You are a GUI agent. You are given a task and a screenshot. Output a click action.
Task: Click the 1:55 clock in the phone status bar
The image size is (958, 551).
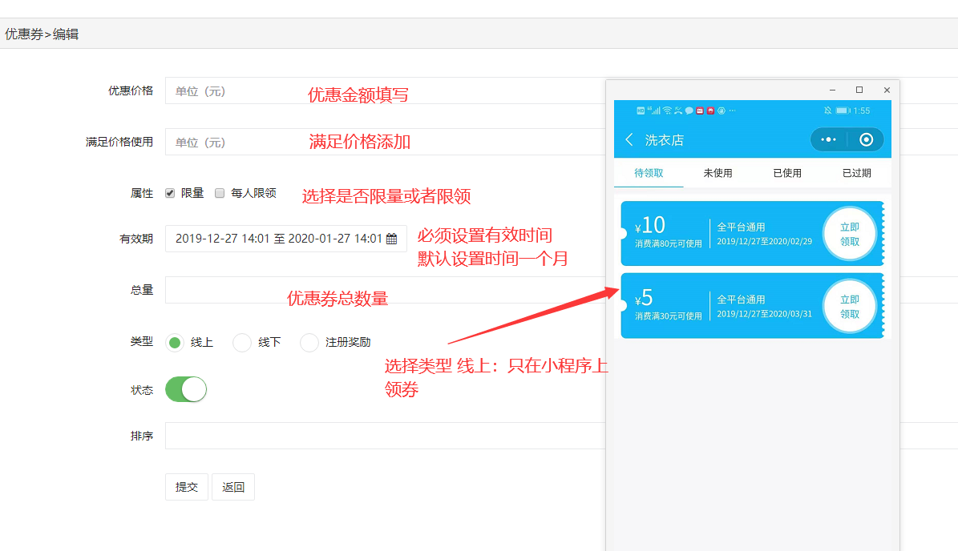point(862,111)
